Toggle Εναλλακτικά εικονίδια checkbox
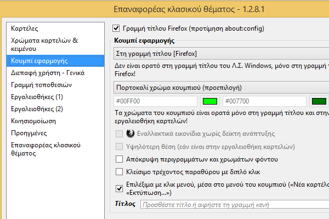Image resolution: width=329 pixels, height=219 pixels. [119, 134]
